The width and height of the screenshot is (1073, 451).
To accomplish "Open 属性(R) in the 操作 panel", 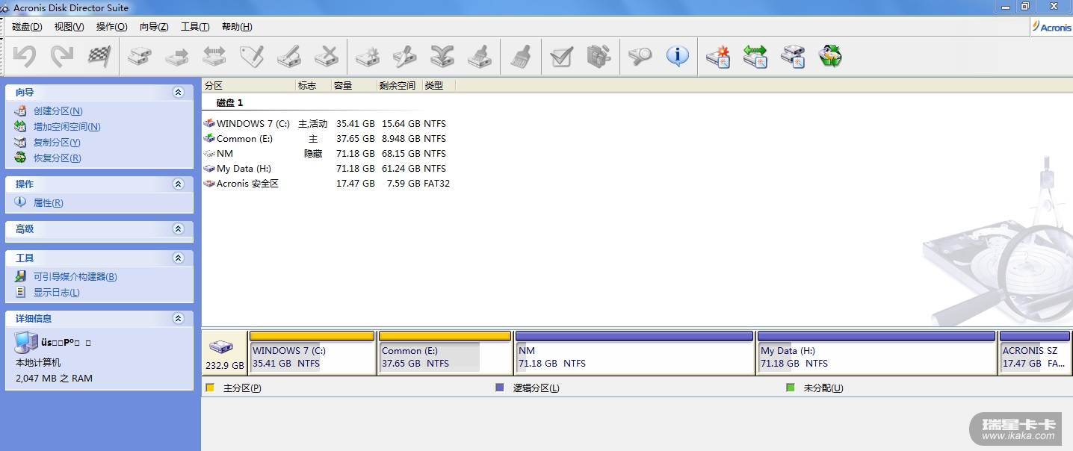I will (x=48, y=203).
